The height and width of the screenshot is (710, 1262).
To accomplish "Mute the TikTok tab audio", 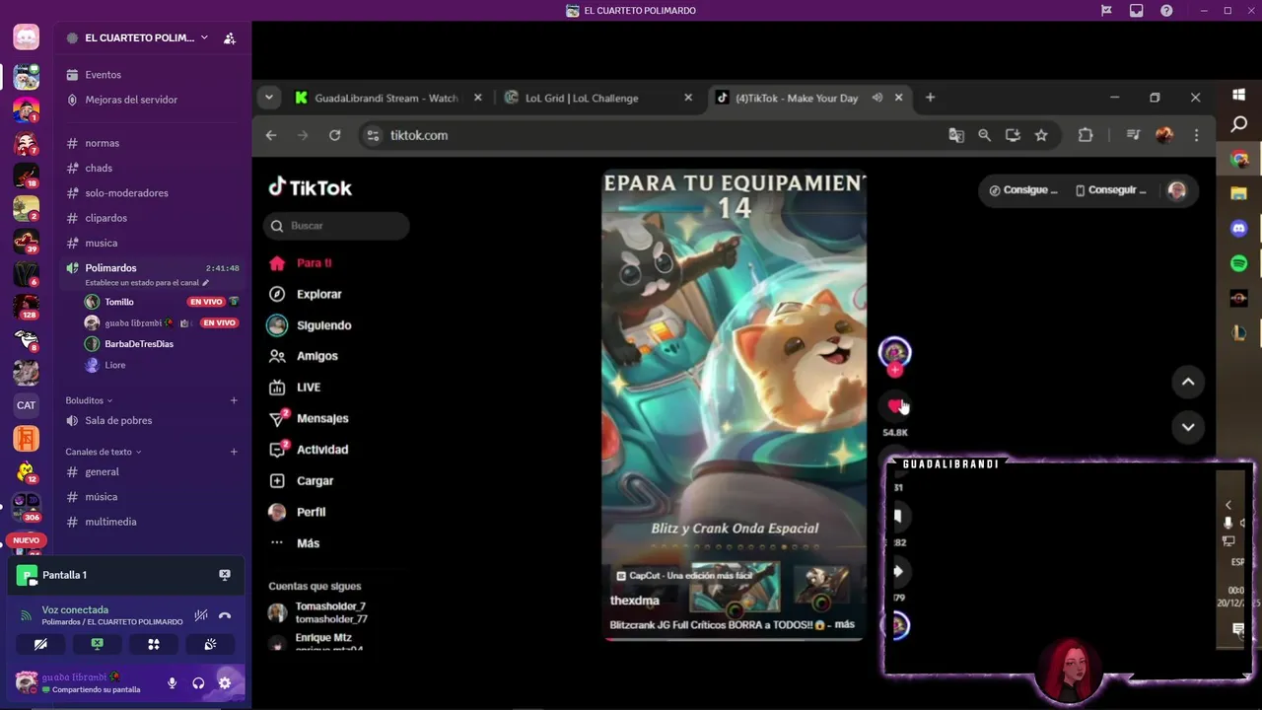I will 876,98.
